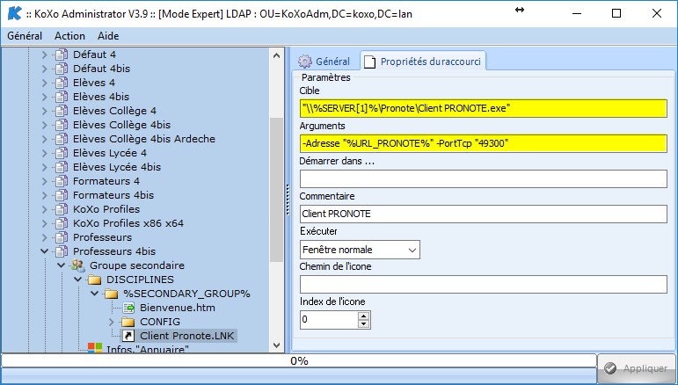
Task: Click the Formateurs 4 profile icon
Action: click(x=62, y=181)
